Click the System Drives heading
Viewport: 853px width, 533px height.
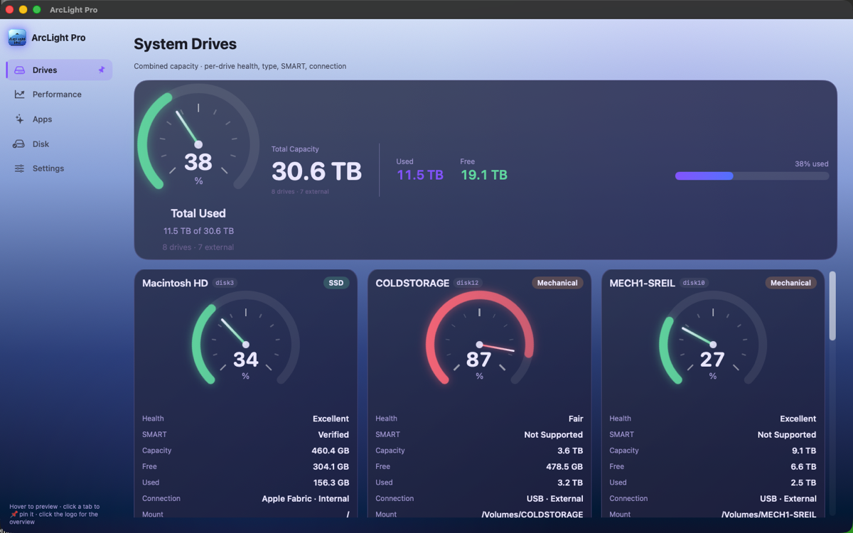tap(185, 44)
